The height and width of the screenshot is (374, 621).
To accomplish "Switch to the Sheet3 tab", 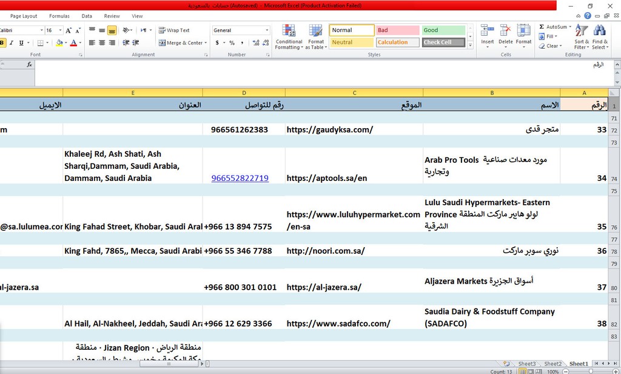I will coord(527,364).
